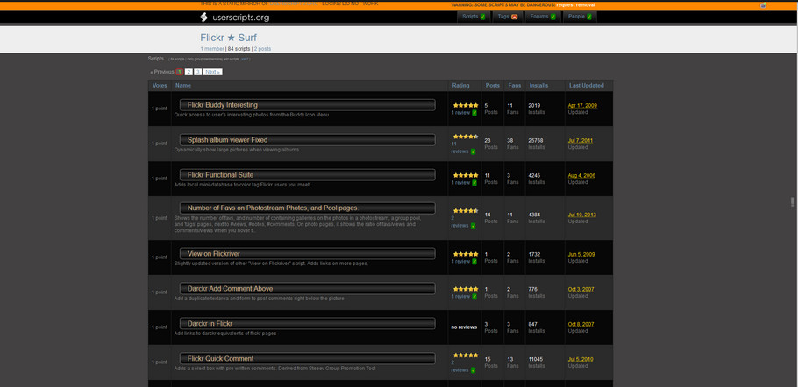Open the 2 posts link
The image size is (798, 387).
(x=262, y=49)
